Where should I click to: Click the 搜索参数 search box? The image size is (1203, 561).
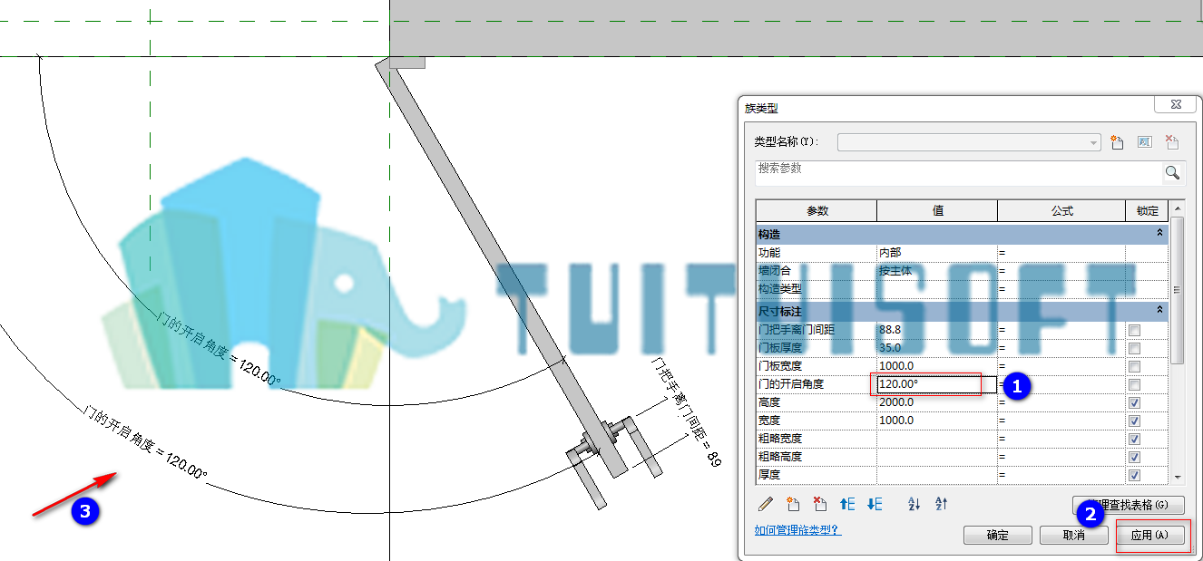tap(959, 172)
